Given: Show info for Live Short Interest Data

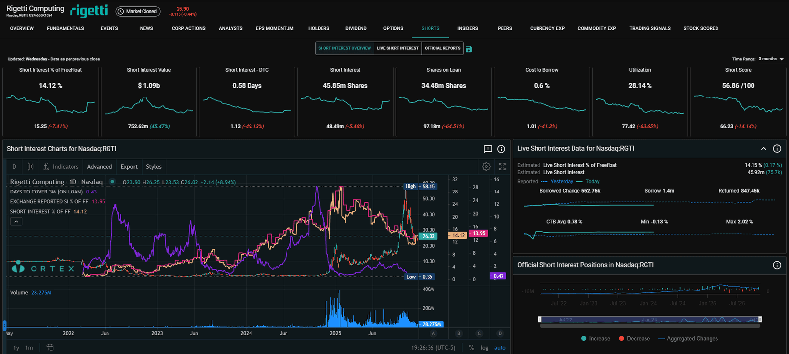Looking at the screenshot, I should (777, 149).
